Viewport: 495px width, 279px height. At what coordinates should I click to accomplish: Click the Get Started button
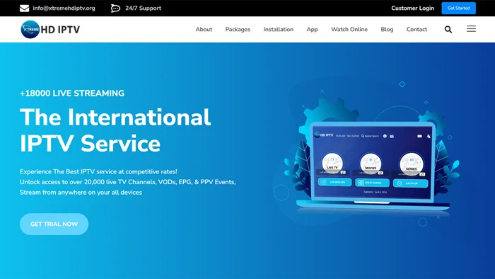coord(458,8)
